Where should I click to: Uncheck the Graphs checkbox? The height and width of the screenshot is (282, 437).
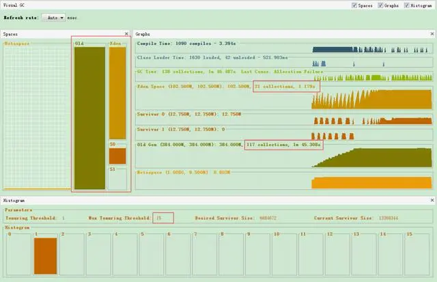click(x=380, y=5)
